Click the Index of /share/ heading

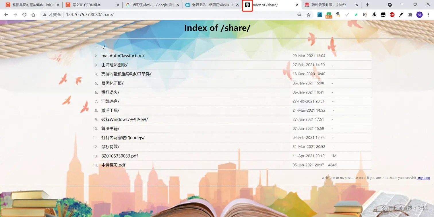click(x=217, y=28)
